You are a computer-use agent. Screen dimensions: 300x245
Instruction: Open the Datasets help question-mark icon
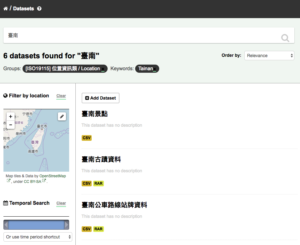39,9
